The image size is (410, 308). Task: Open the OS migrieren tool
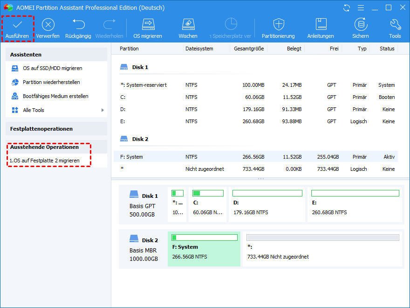click(x=148, y=25)
